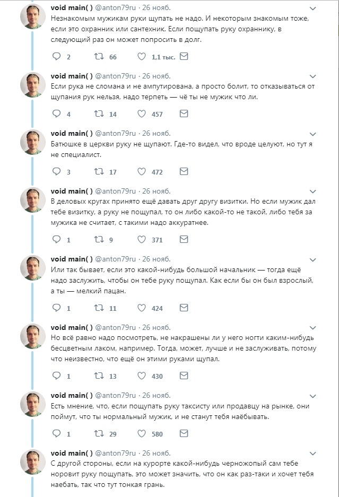The image size is (339, 497).
Task: Retweet the tweet with 17 retweets
Action: point(98,171)
